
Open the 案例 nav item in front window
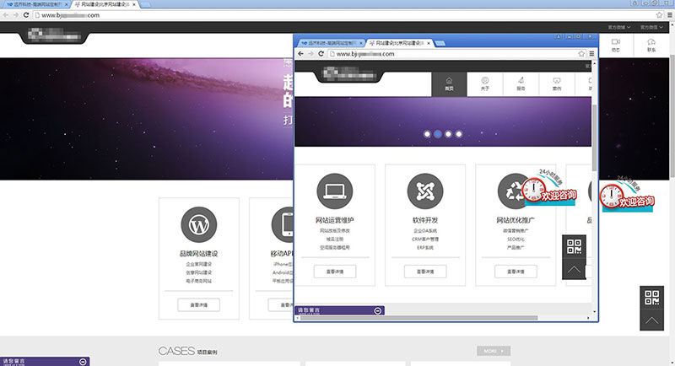pos(557,83)
